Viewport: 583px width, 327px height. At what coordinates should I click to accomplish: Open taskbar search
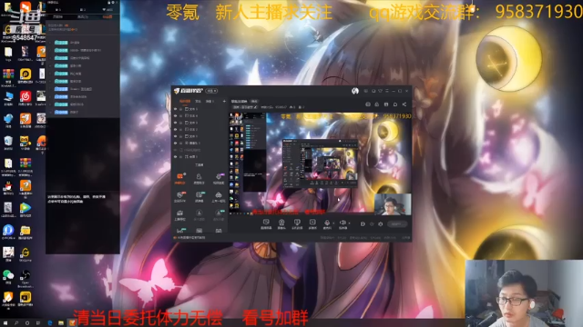tap(16, 323)
